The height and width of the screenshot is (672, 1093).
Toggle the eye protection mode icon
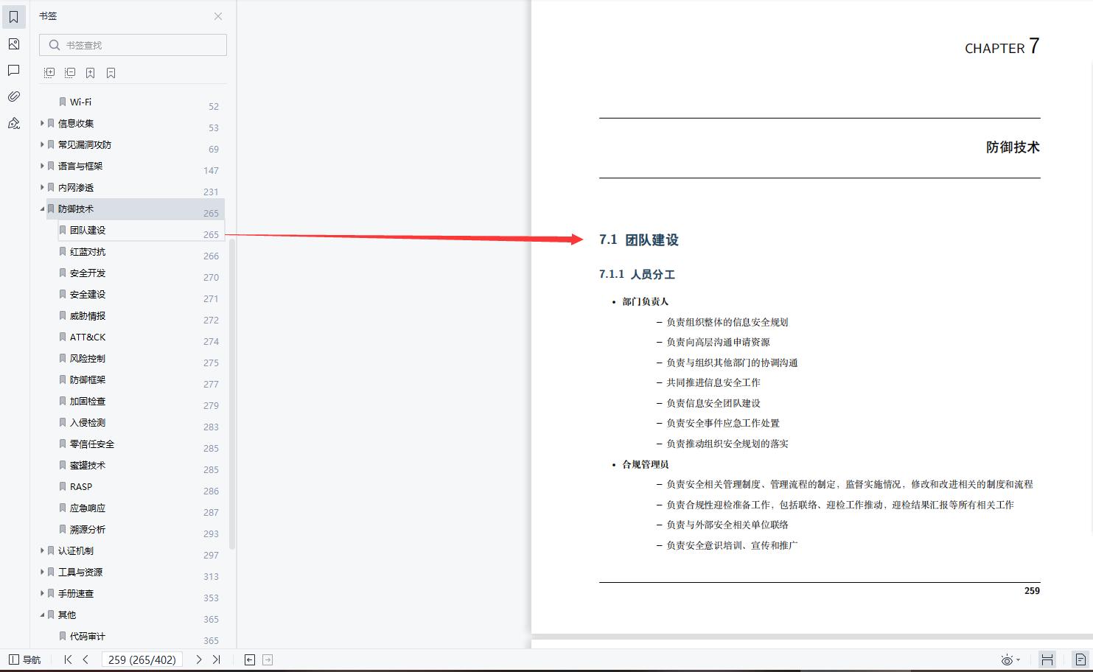point(1007,659)
